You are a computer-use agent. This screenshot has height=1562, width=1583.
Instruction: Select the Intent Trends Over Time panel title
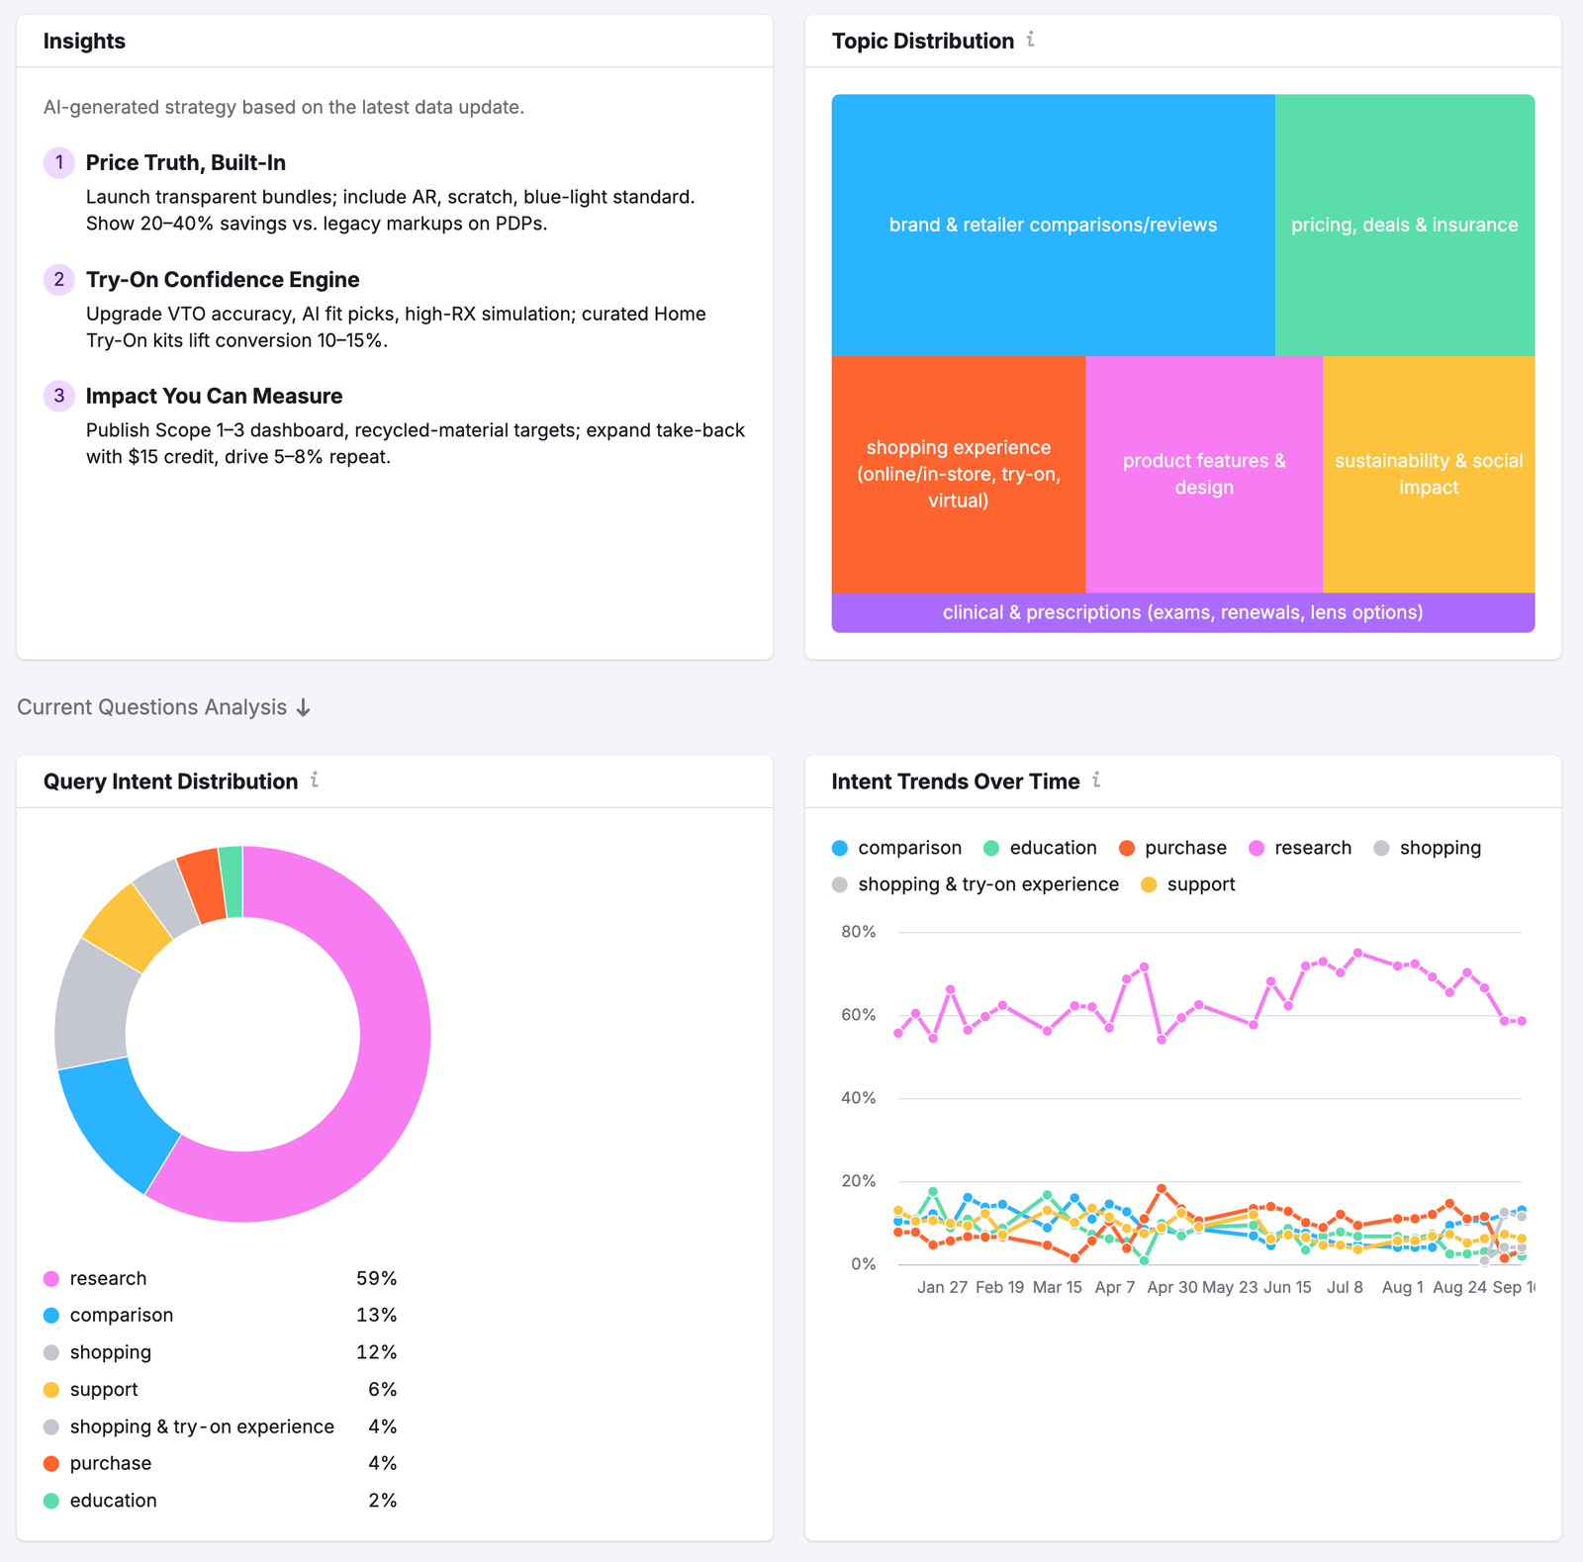tap(954, 781)
